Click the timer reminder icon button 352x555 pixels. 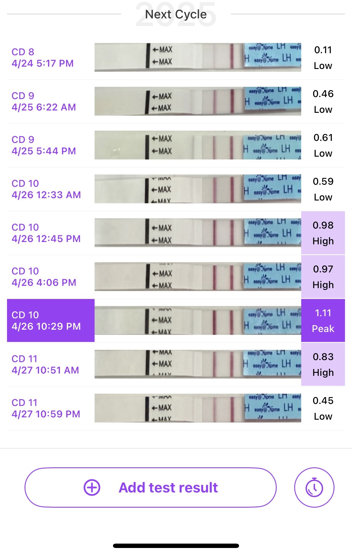tap(314, 487)
